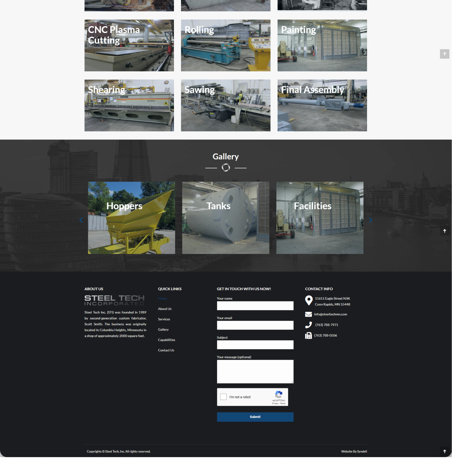Image resolution: width=452 pixels, height=475 pixels.
Task: Open the Final Assembly capability card
Action: click(322, 106)
